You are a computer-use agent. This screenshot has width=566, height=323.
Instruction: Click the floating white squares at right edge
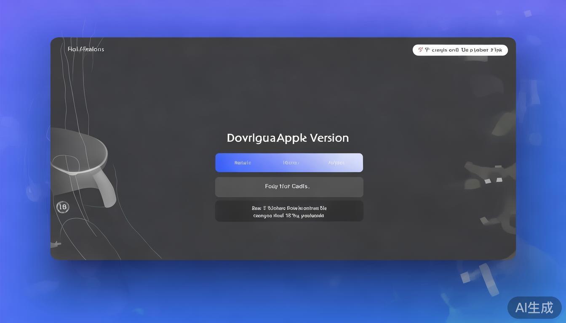pyautogui.click(x=493, y=180)
